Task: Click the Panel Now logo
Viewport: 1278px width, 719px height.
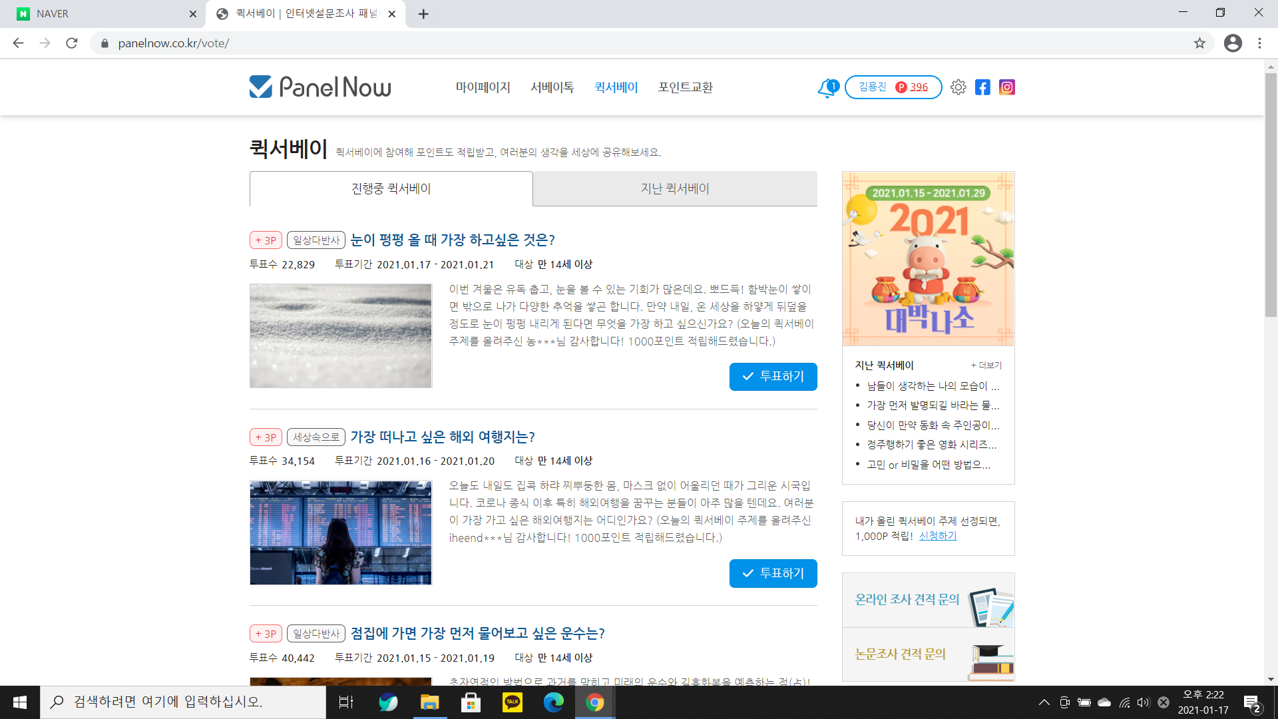Action: click(320, 87)
